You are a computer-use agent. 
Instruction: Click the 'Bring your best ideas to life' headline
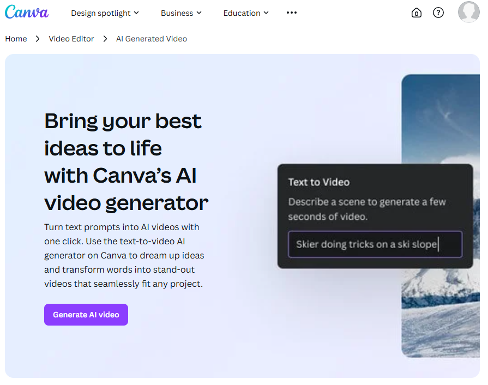(126, 161)
